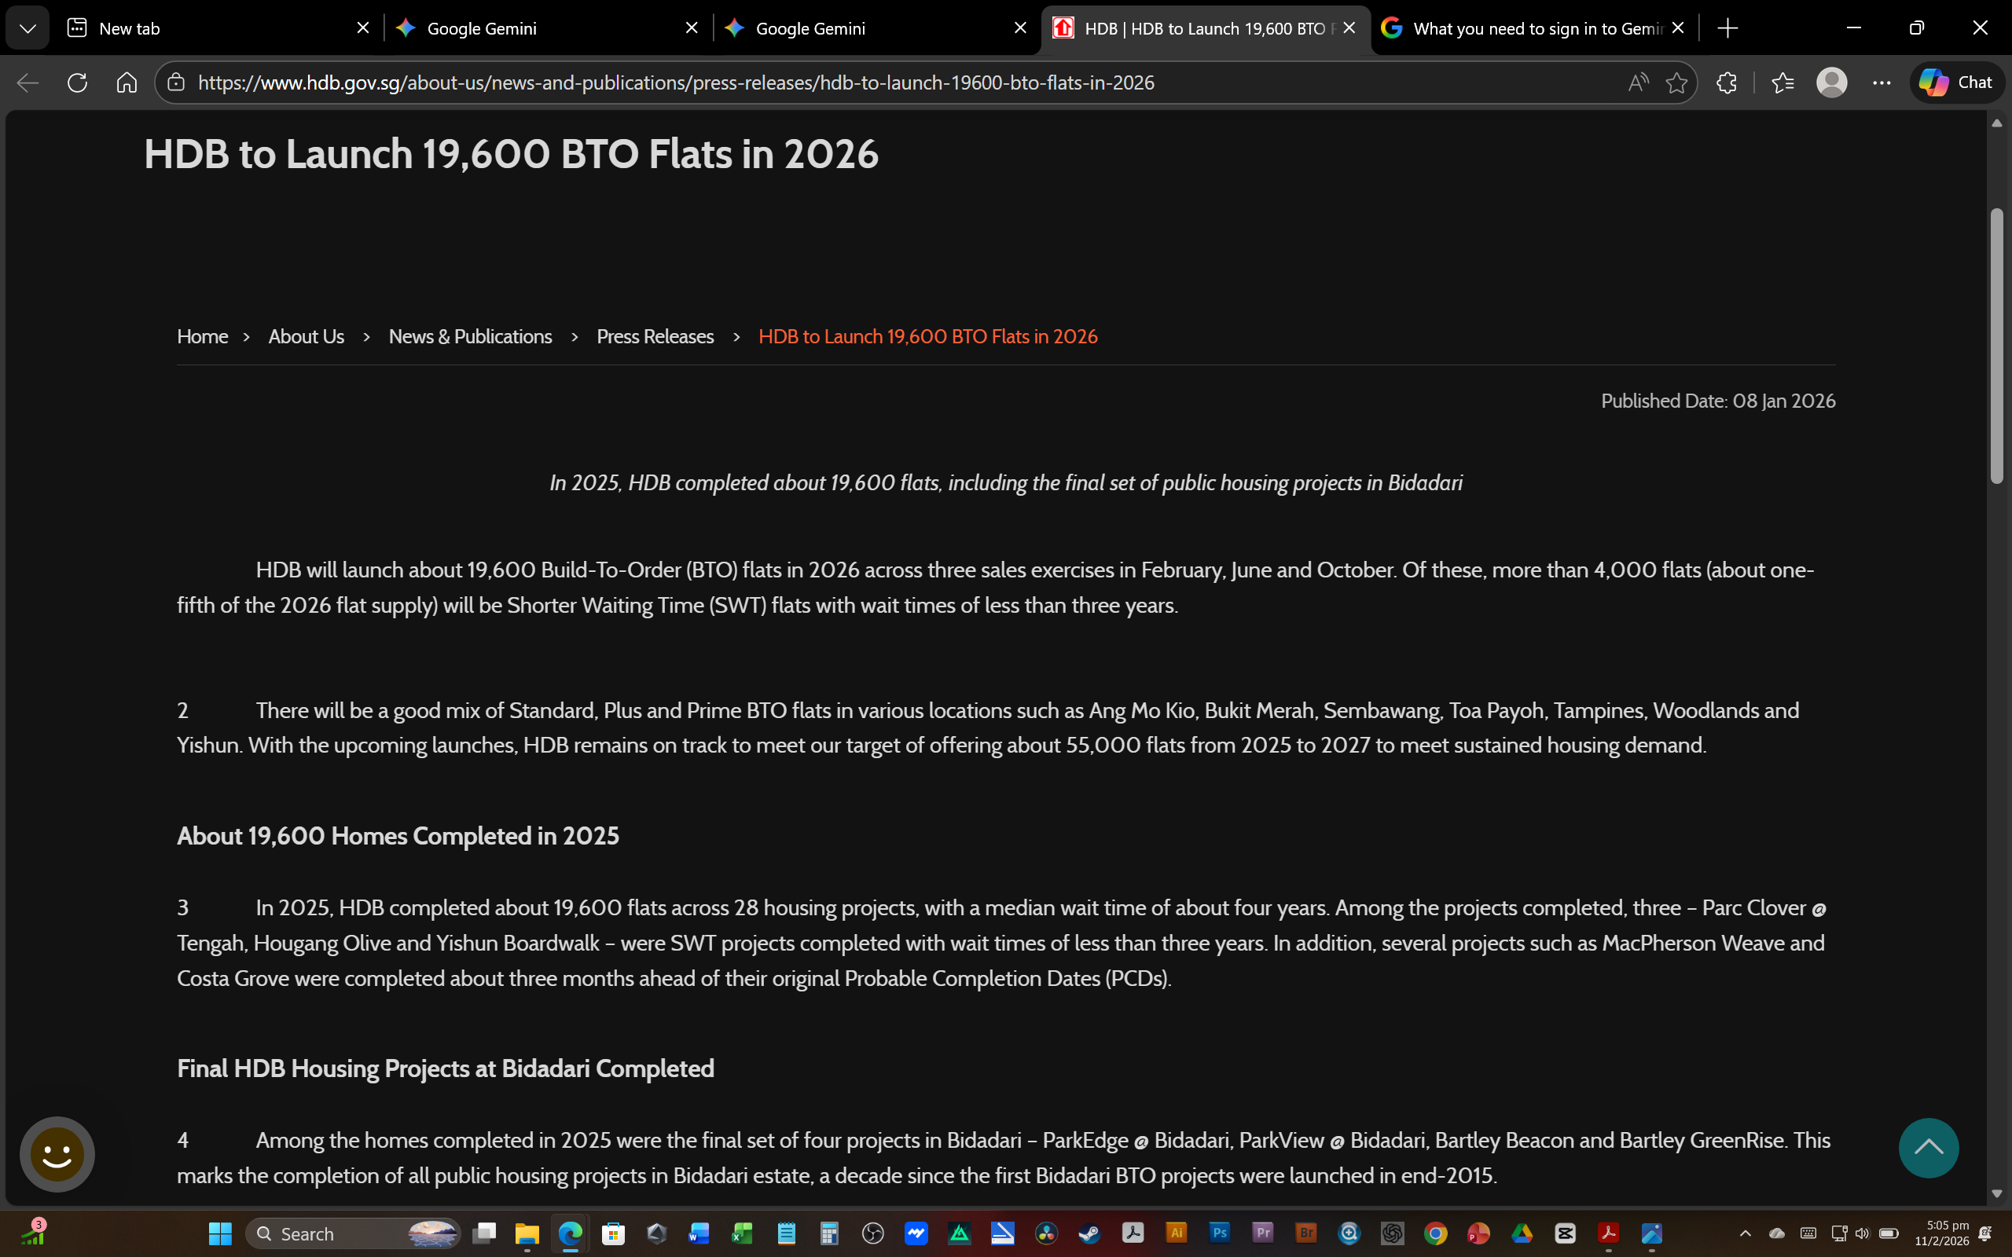The height and width of the screenshot is (1257, 2012).
Task: Launch OBS Studio from taskbar
Action: [873, 1233]
